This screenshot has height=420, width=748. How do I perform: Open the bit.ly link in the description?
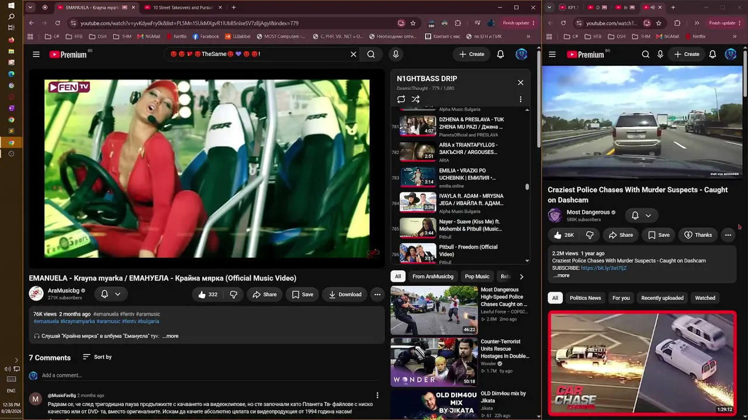pyautogui.click(x=604, y=268)
